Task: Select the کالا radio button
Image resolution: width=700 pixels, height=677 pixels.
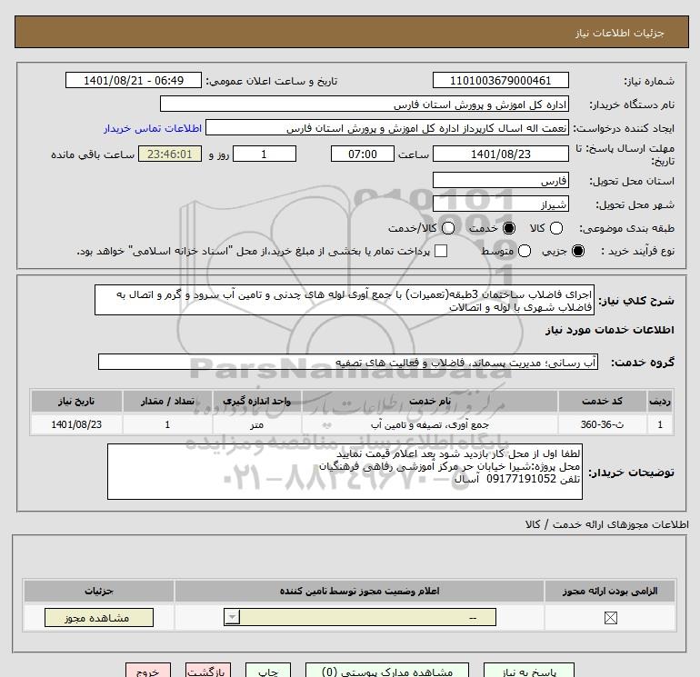Action: click(555, 228)
